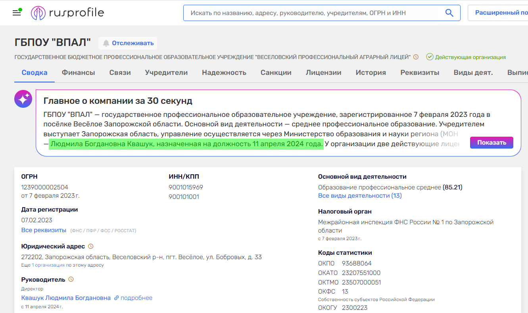The width and height of the screenshot is (528, 313).
Task: Click the Rusprofile logo
Action: [67, 13]
